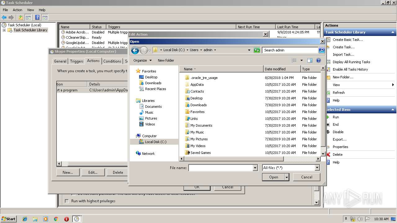Viewport: 397px width, 223px height.
Task: Open the Organize dropdown menu
Action: [142, 60]
